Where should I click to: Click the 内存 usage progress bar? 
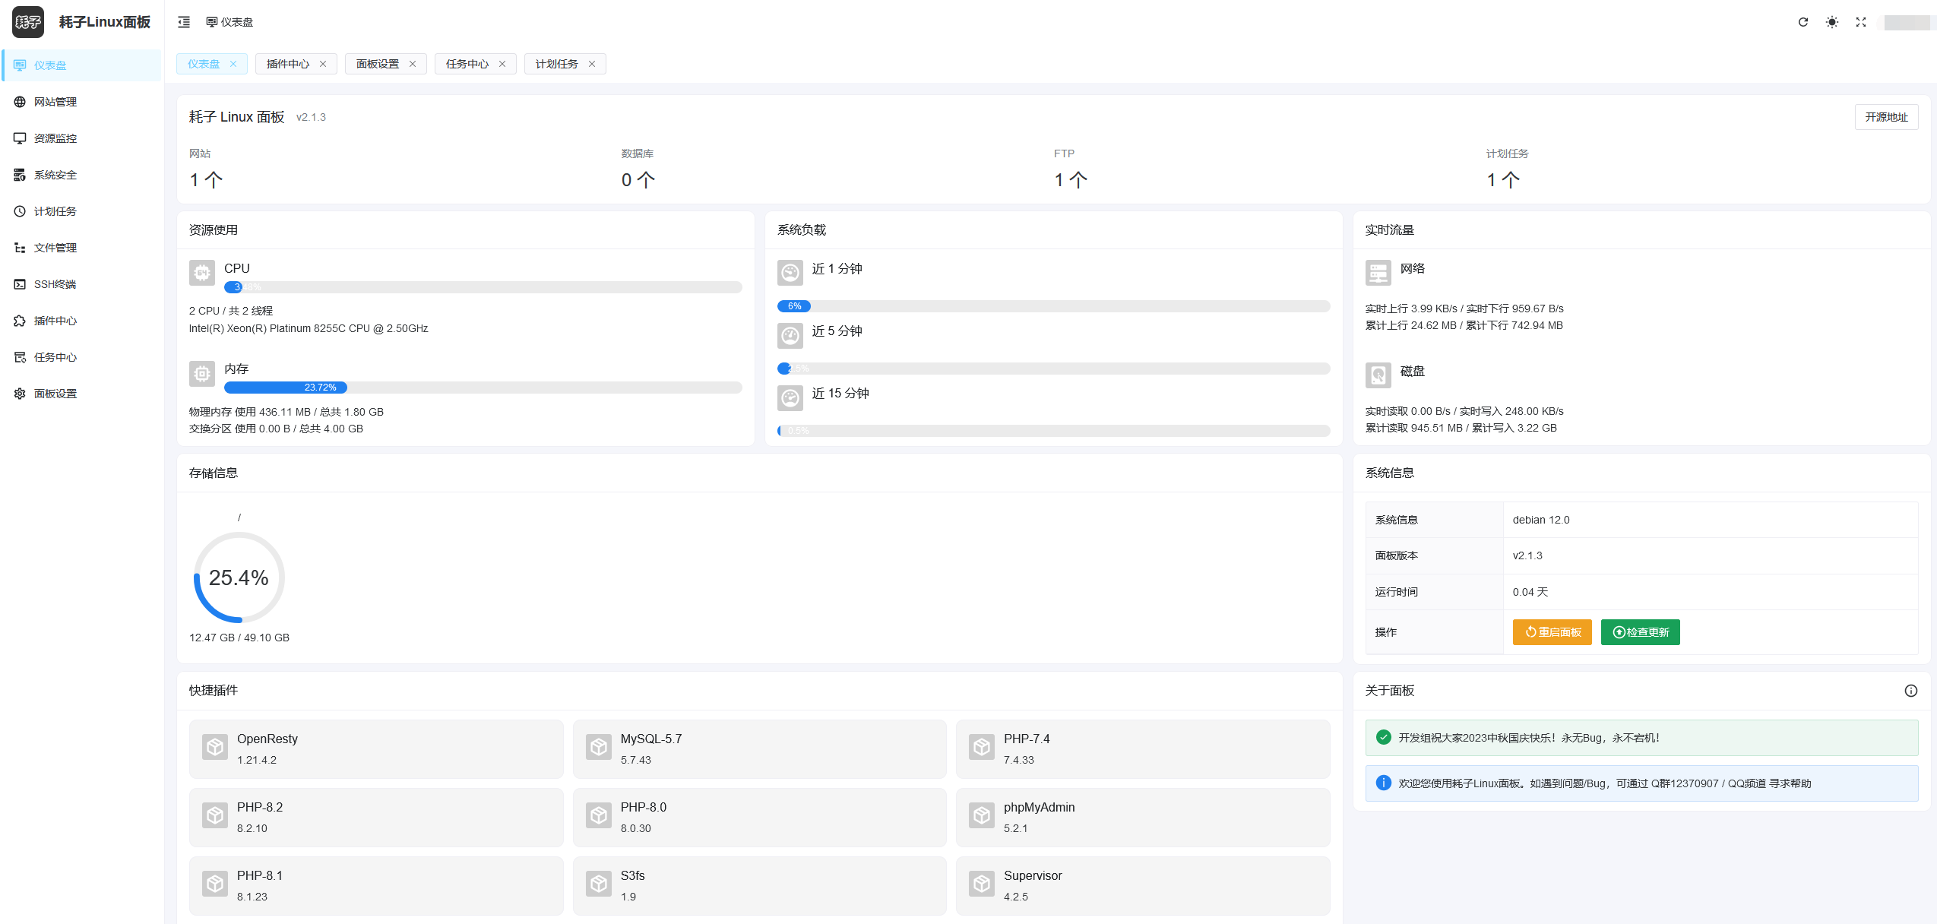(483, 388)
